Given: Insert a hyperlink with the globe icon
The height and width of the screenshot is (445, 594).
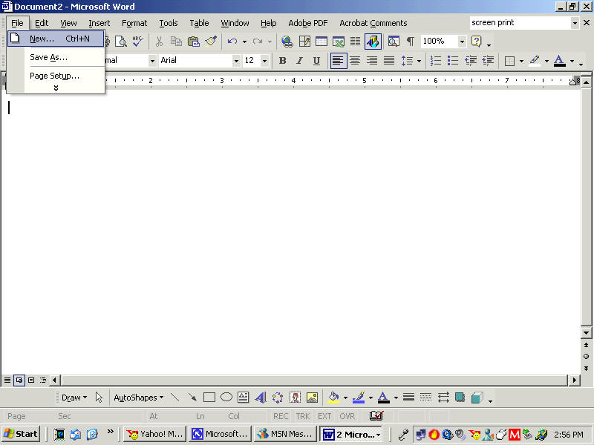Looking at the screenshot, I should 287,42.
